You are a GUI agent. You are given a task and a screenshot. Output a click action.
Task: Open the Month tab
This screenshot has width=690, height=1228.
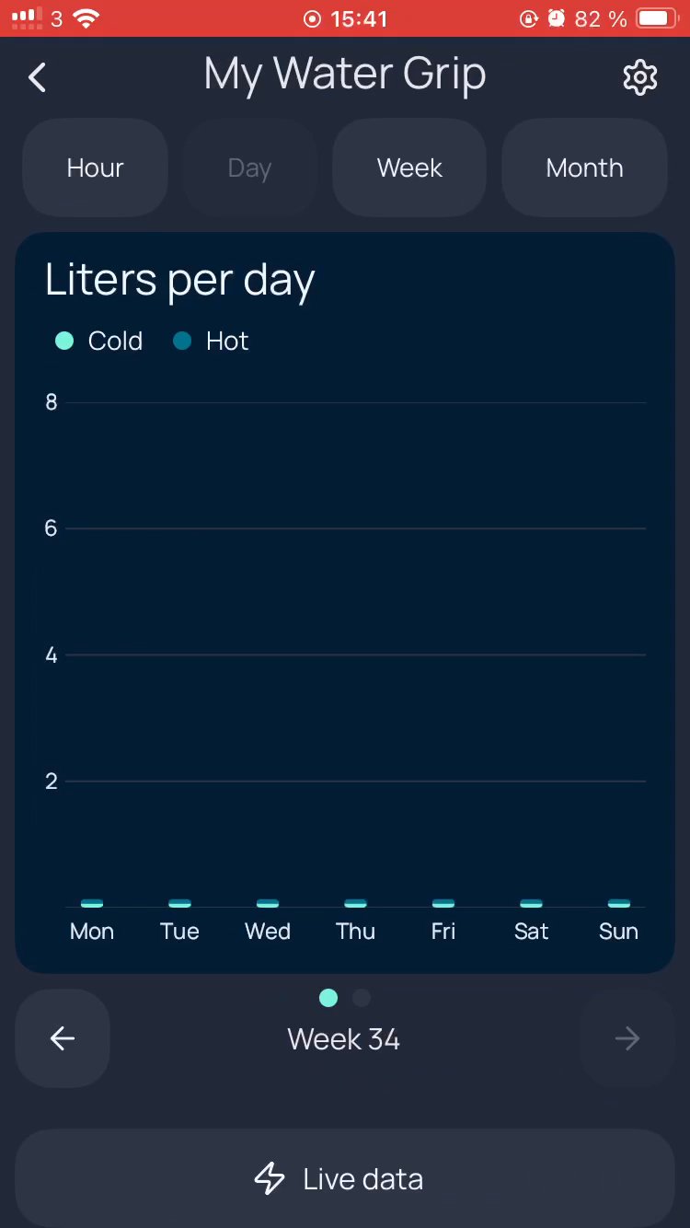[x=584, y=168]
